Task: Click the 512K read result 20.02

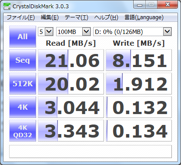Action: tap(71, 84)
